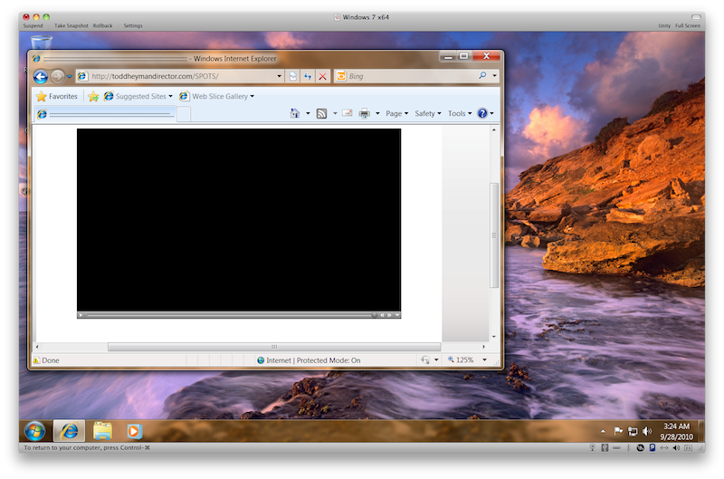Click the network tray icon
This screenshot has height=479, width=724.
pyautogui.click(x=633, y=431)
